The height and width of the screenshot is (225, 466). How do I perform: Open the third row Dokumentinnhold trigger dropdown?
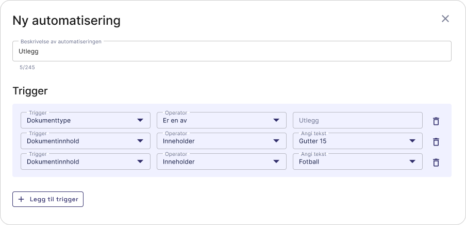point(77,162)
